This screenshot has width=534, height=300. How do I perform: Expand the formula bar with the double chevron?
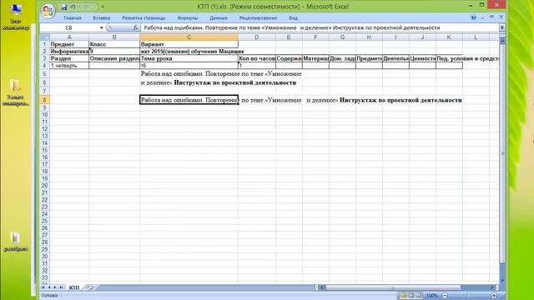click(502, 27)
